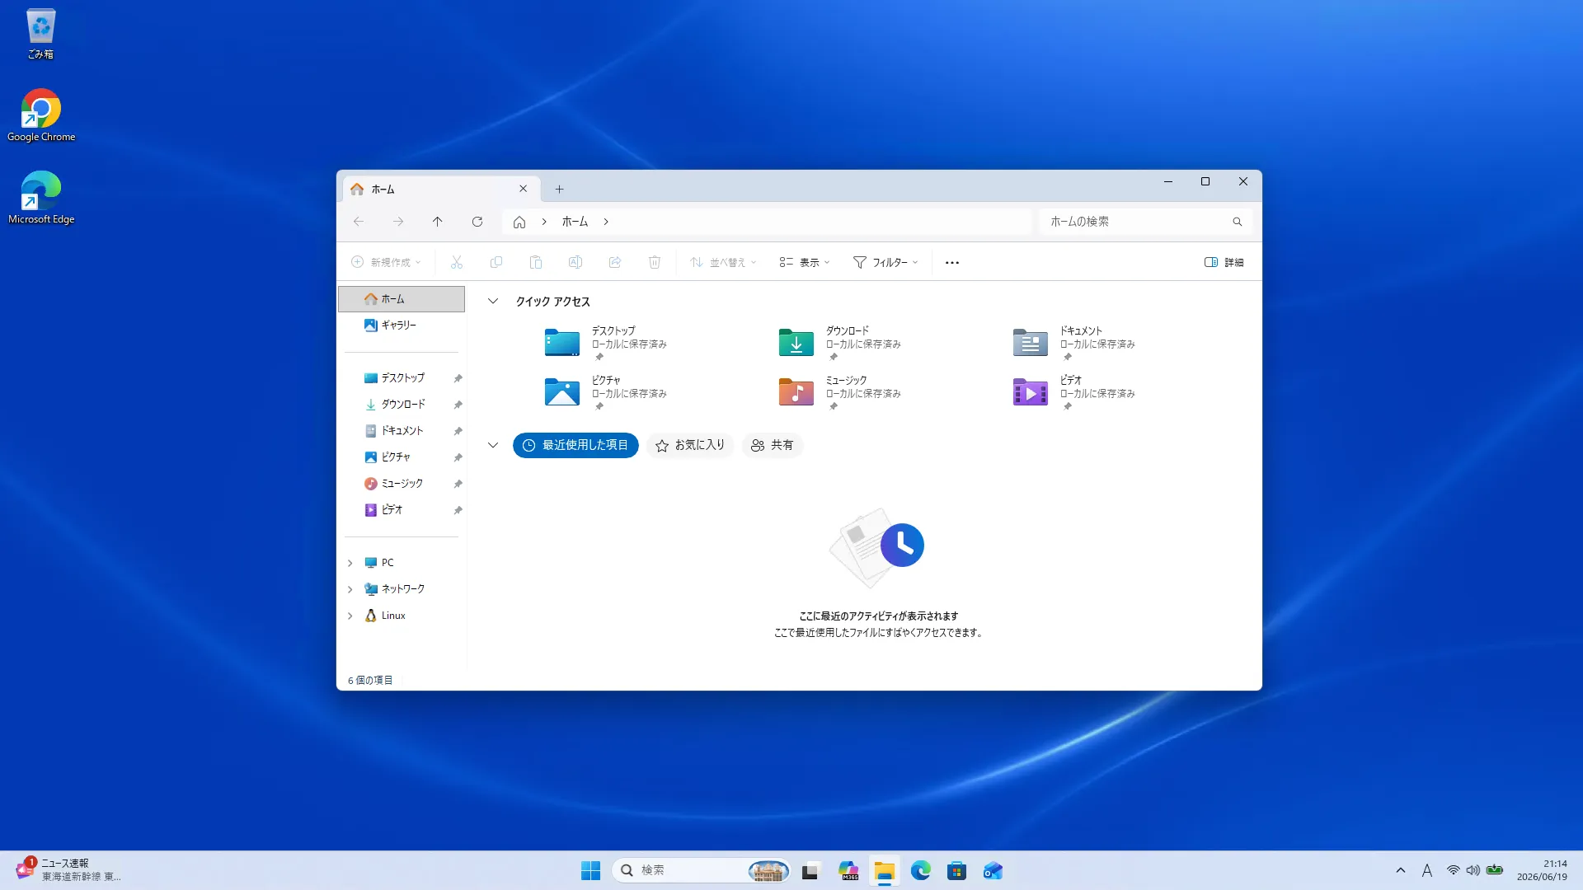Unpin ピクチャ in the sidebar
This screenshot has width=1583, height=890.
pos(458,457)
